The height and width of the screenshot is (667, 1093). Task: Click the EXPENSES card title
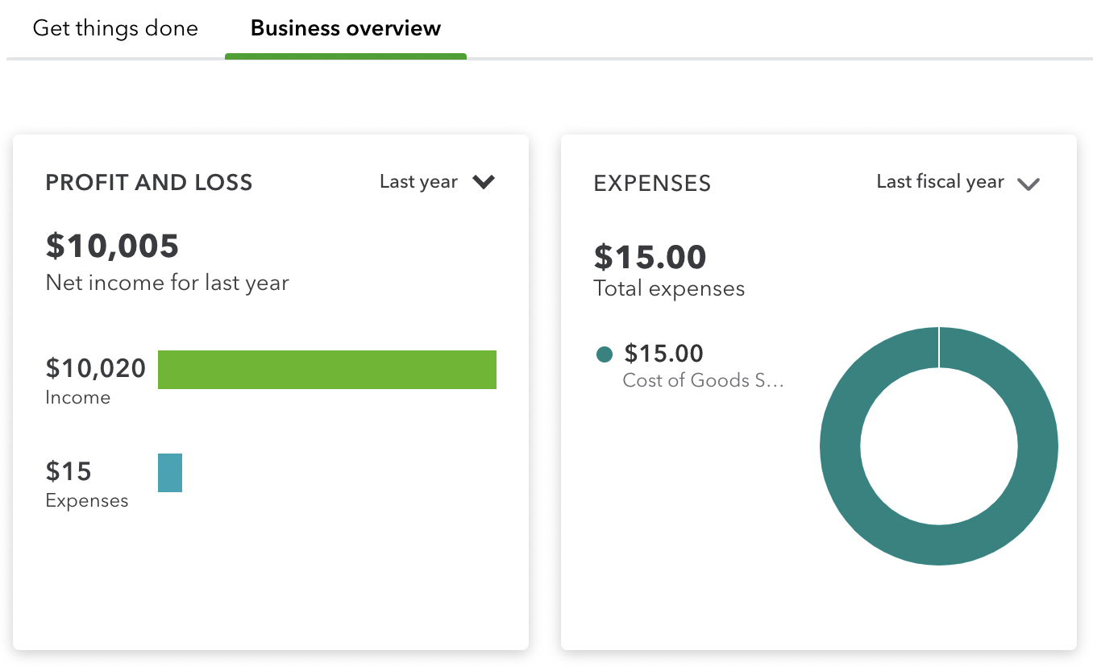point(652,184)
